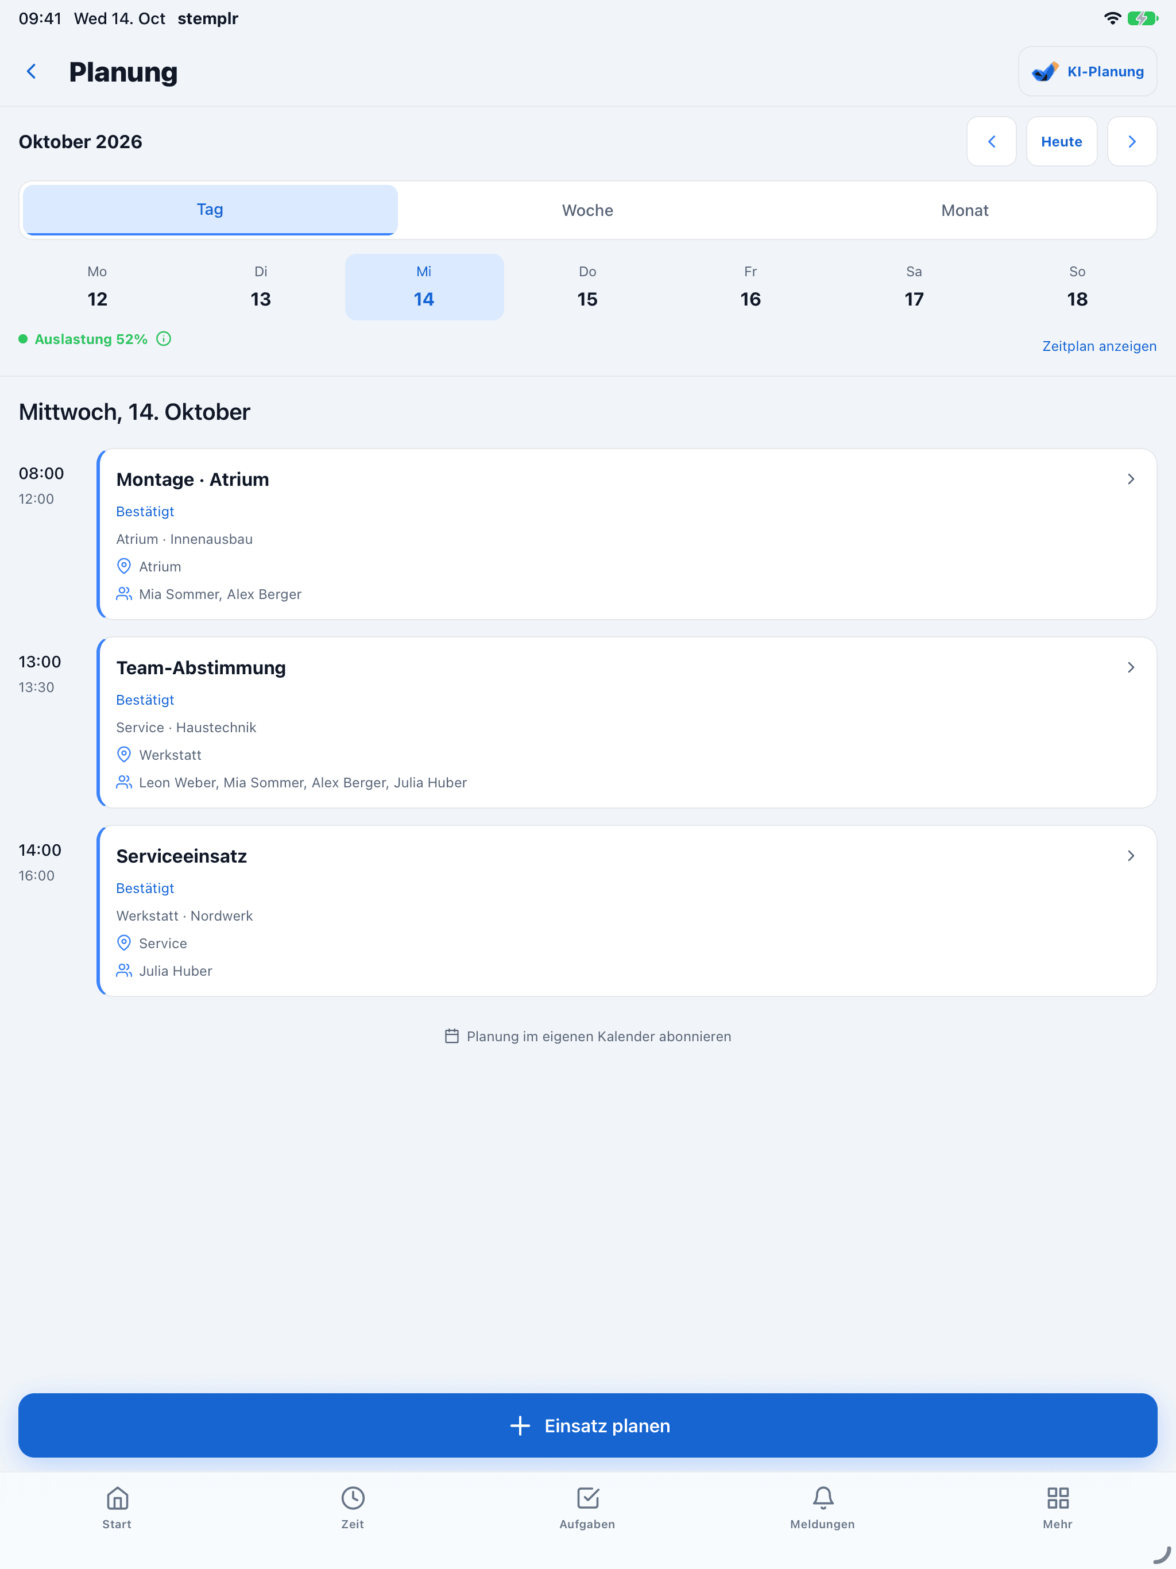
Task: Click the Service location pin icon
Action: [124, 942]
